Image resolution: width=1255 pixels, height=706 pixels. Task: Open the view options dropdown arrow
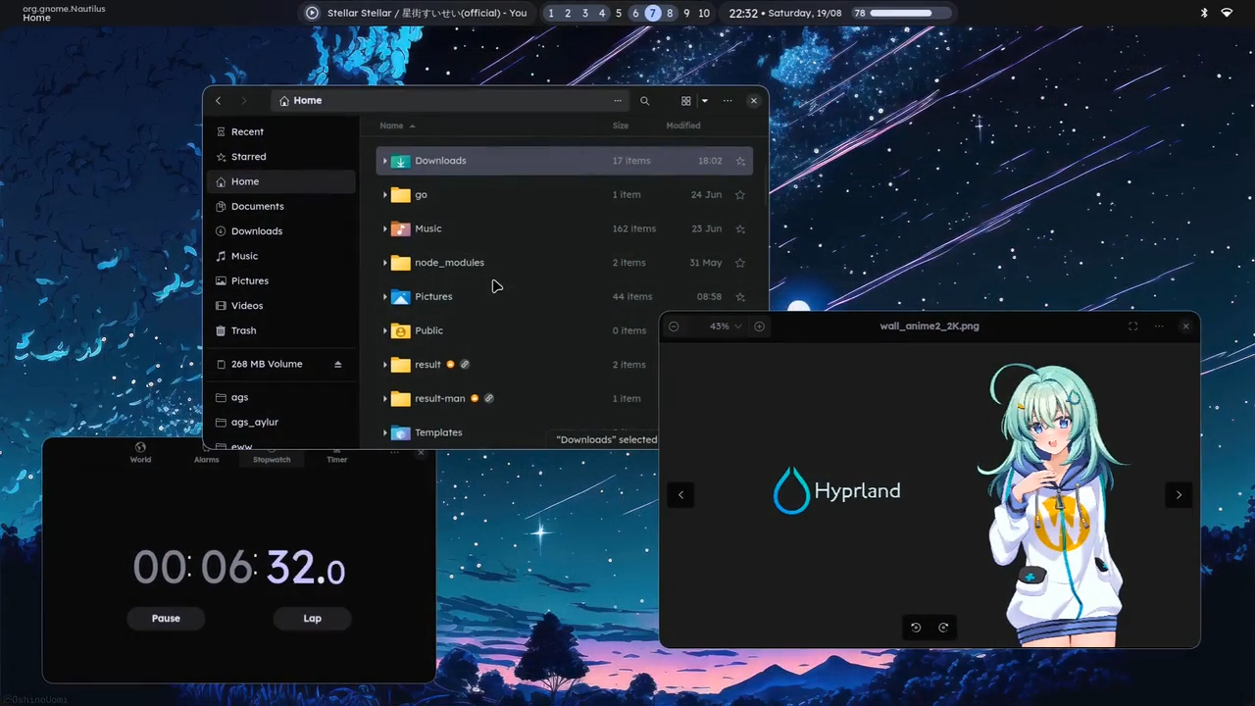pyautogui.click(x=704, y=101)
